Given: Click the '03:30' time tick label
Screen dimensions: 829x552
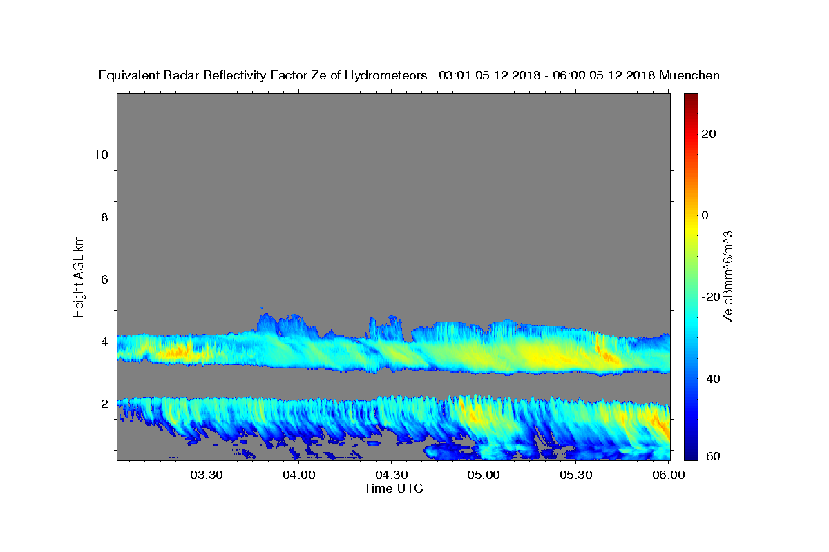Looking at the screenshot, I should 206,475.
